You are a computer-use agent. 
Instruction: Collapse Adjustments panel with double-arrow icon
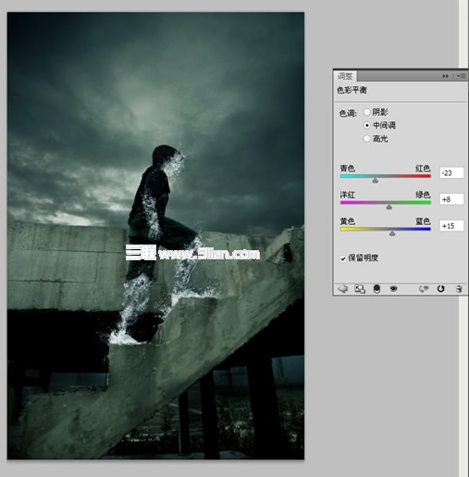(x=446, y=76)
